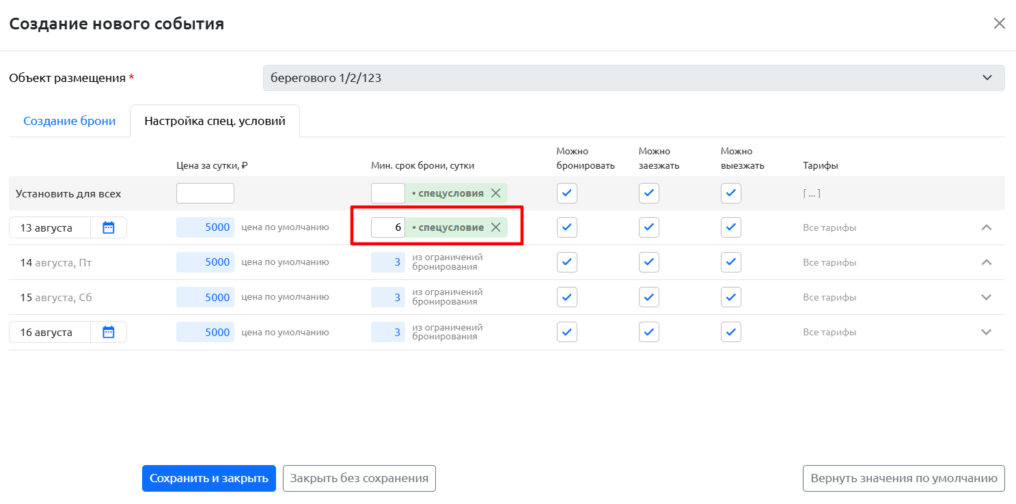Expand the 16 августа row chevron
1016x504 pixels.
(986, 332)
